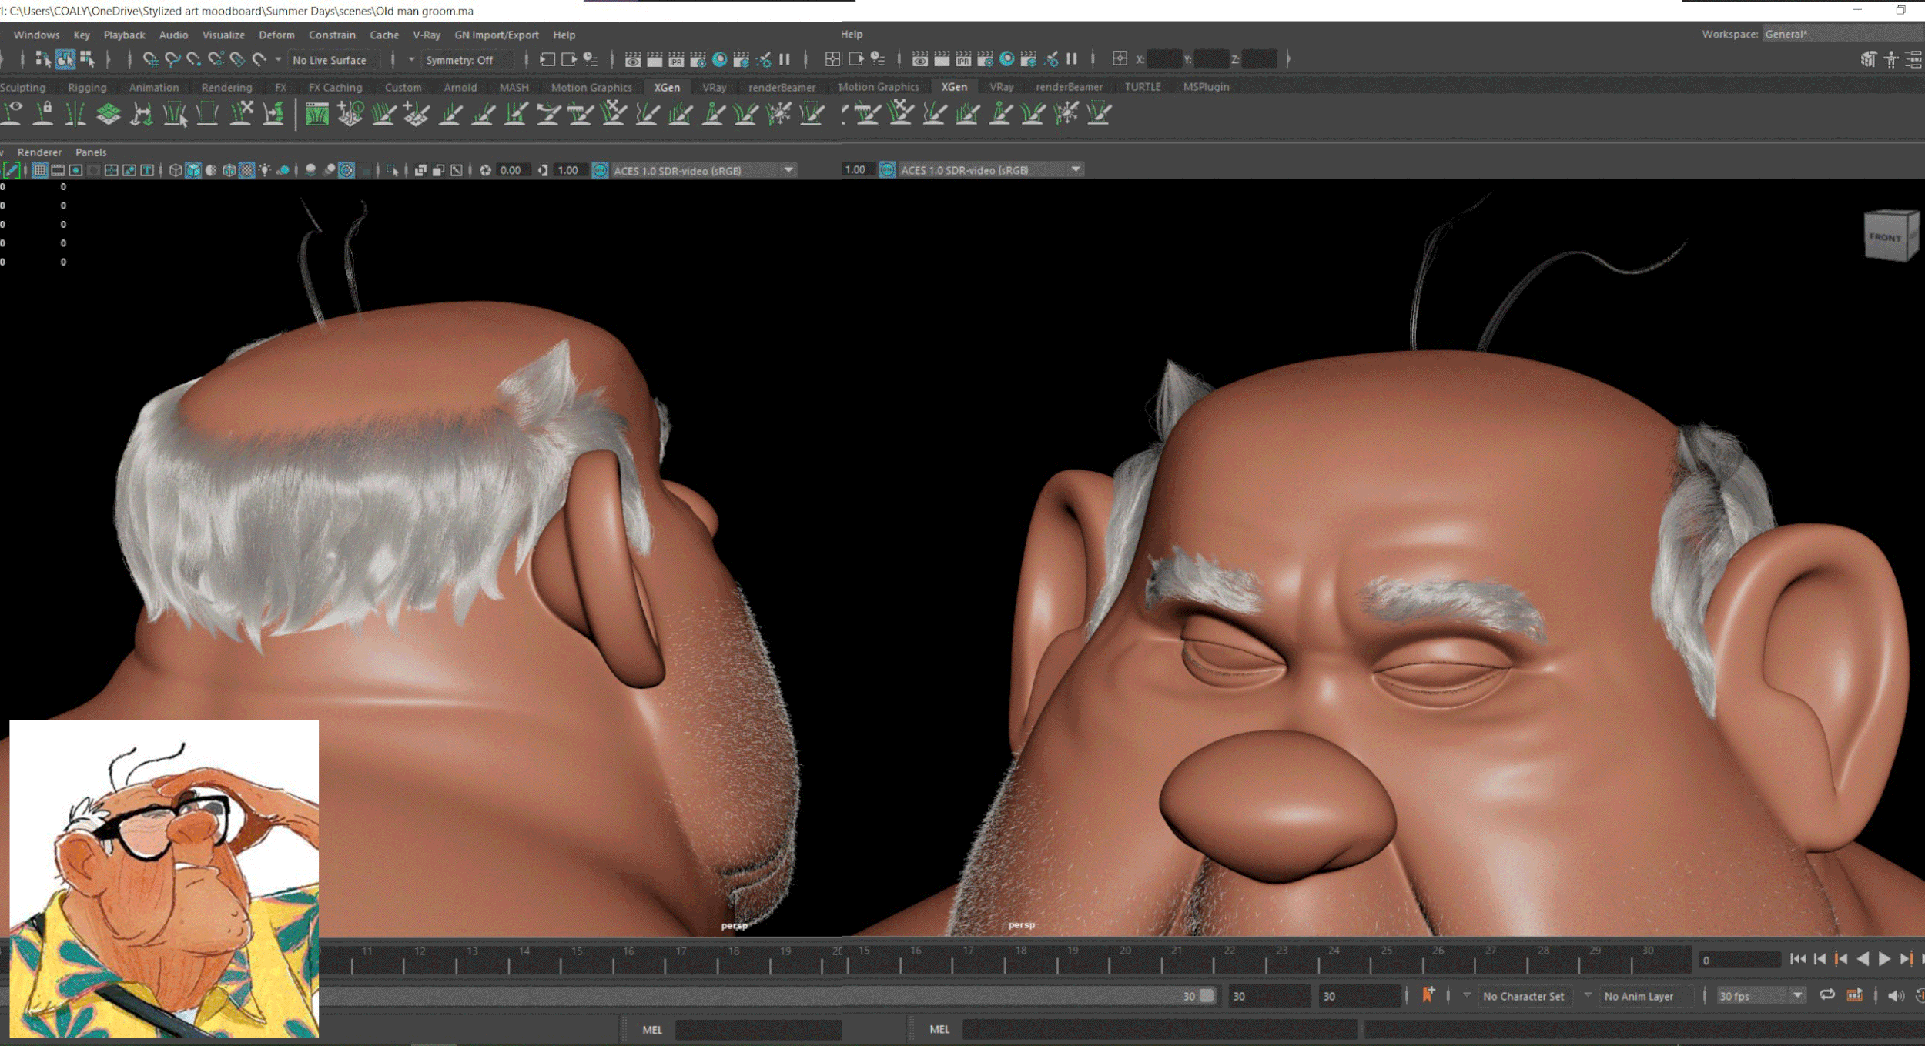Screen dimensions: 1925x1046
Task: Select the IPR render icon
Action: (x=676, y=60)
